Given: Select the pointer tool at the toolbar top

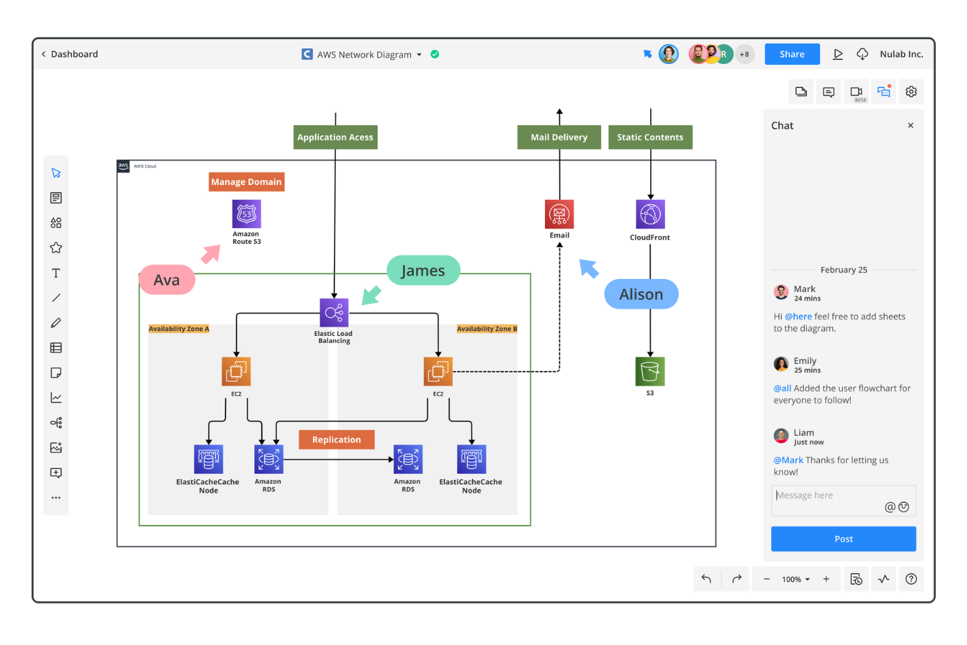Looking at the screenshot, I should pyautogui.click(x=56, y=173).
